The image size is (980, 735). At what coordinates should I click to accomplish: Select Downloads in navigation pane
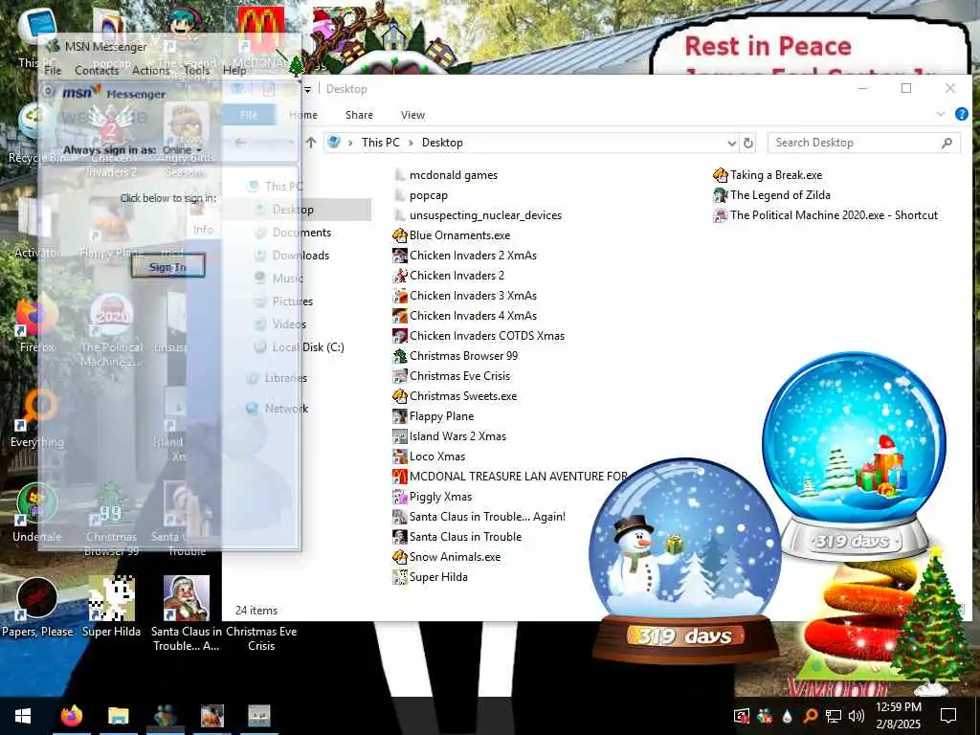click(x=293, y=256)
